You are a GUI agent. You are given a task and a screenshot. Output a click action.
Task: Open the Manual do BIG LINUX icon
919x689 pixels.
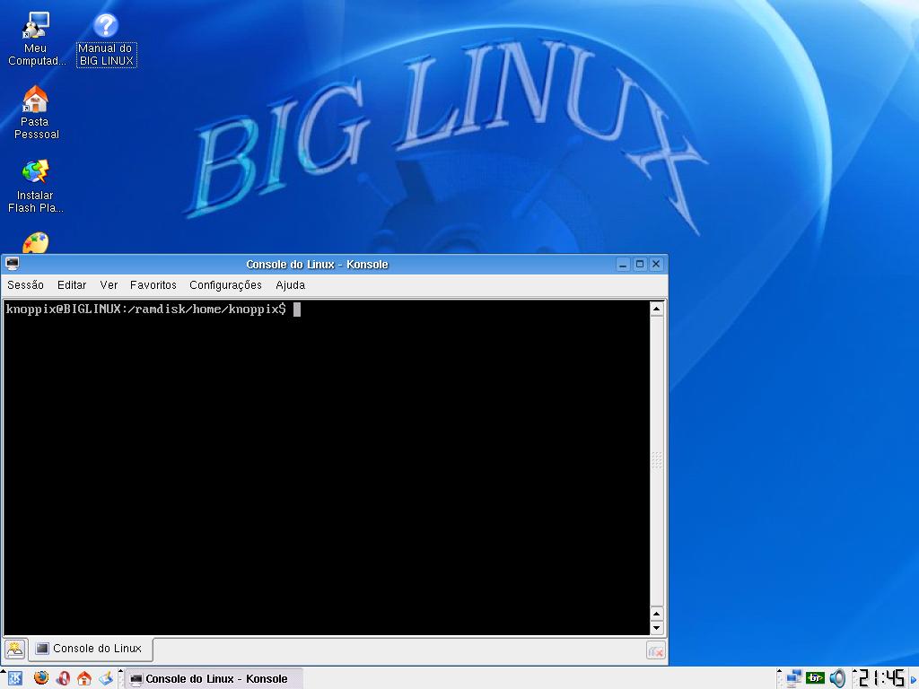(106, 39)
